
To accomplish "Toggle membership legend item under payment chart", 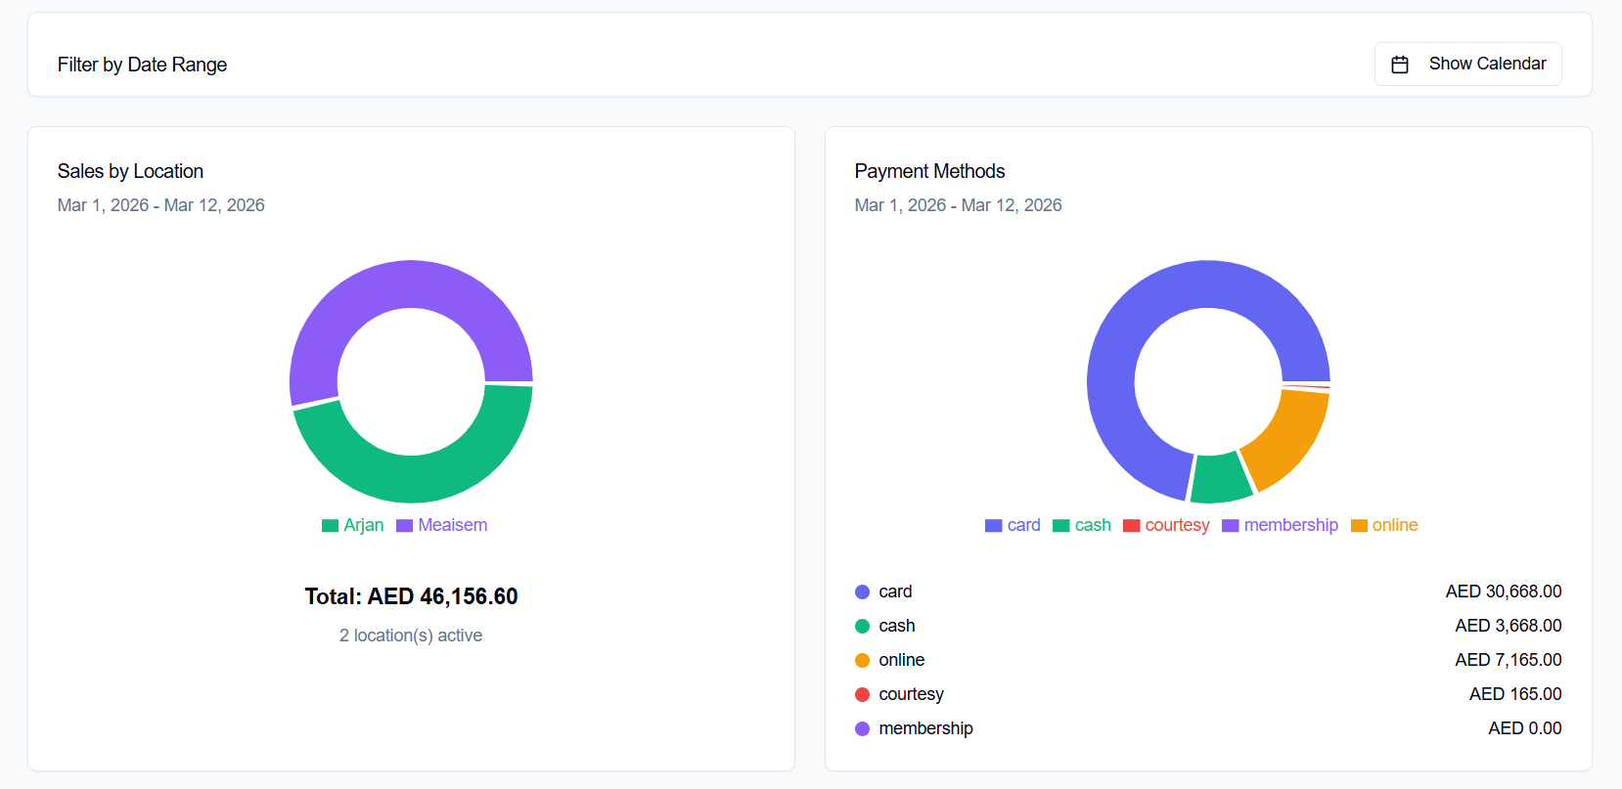I will click(x=1280, y=525).
